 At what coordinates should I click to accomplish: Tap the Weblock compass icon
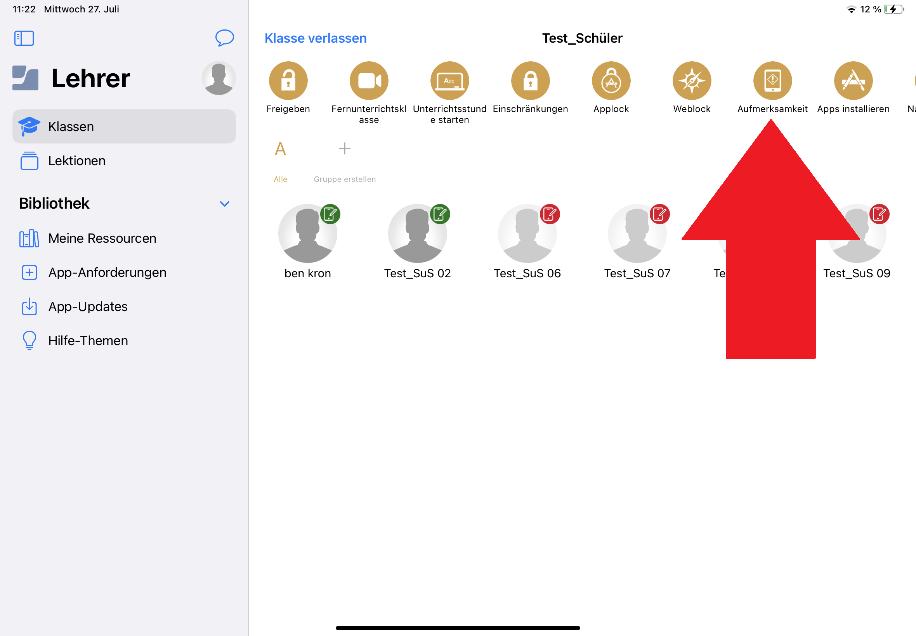click(x=692, y=81)
